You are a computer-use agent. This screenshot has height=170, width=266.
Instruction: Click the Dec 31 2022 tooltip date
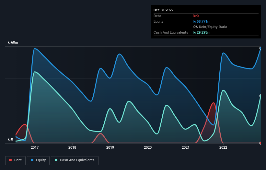(164, 10)
